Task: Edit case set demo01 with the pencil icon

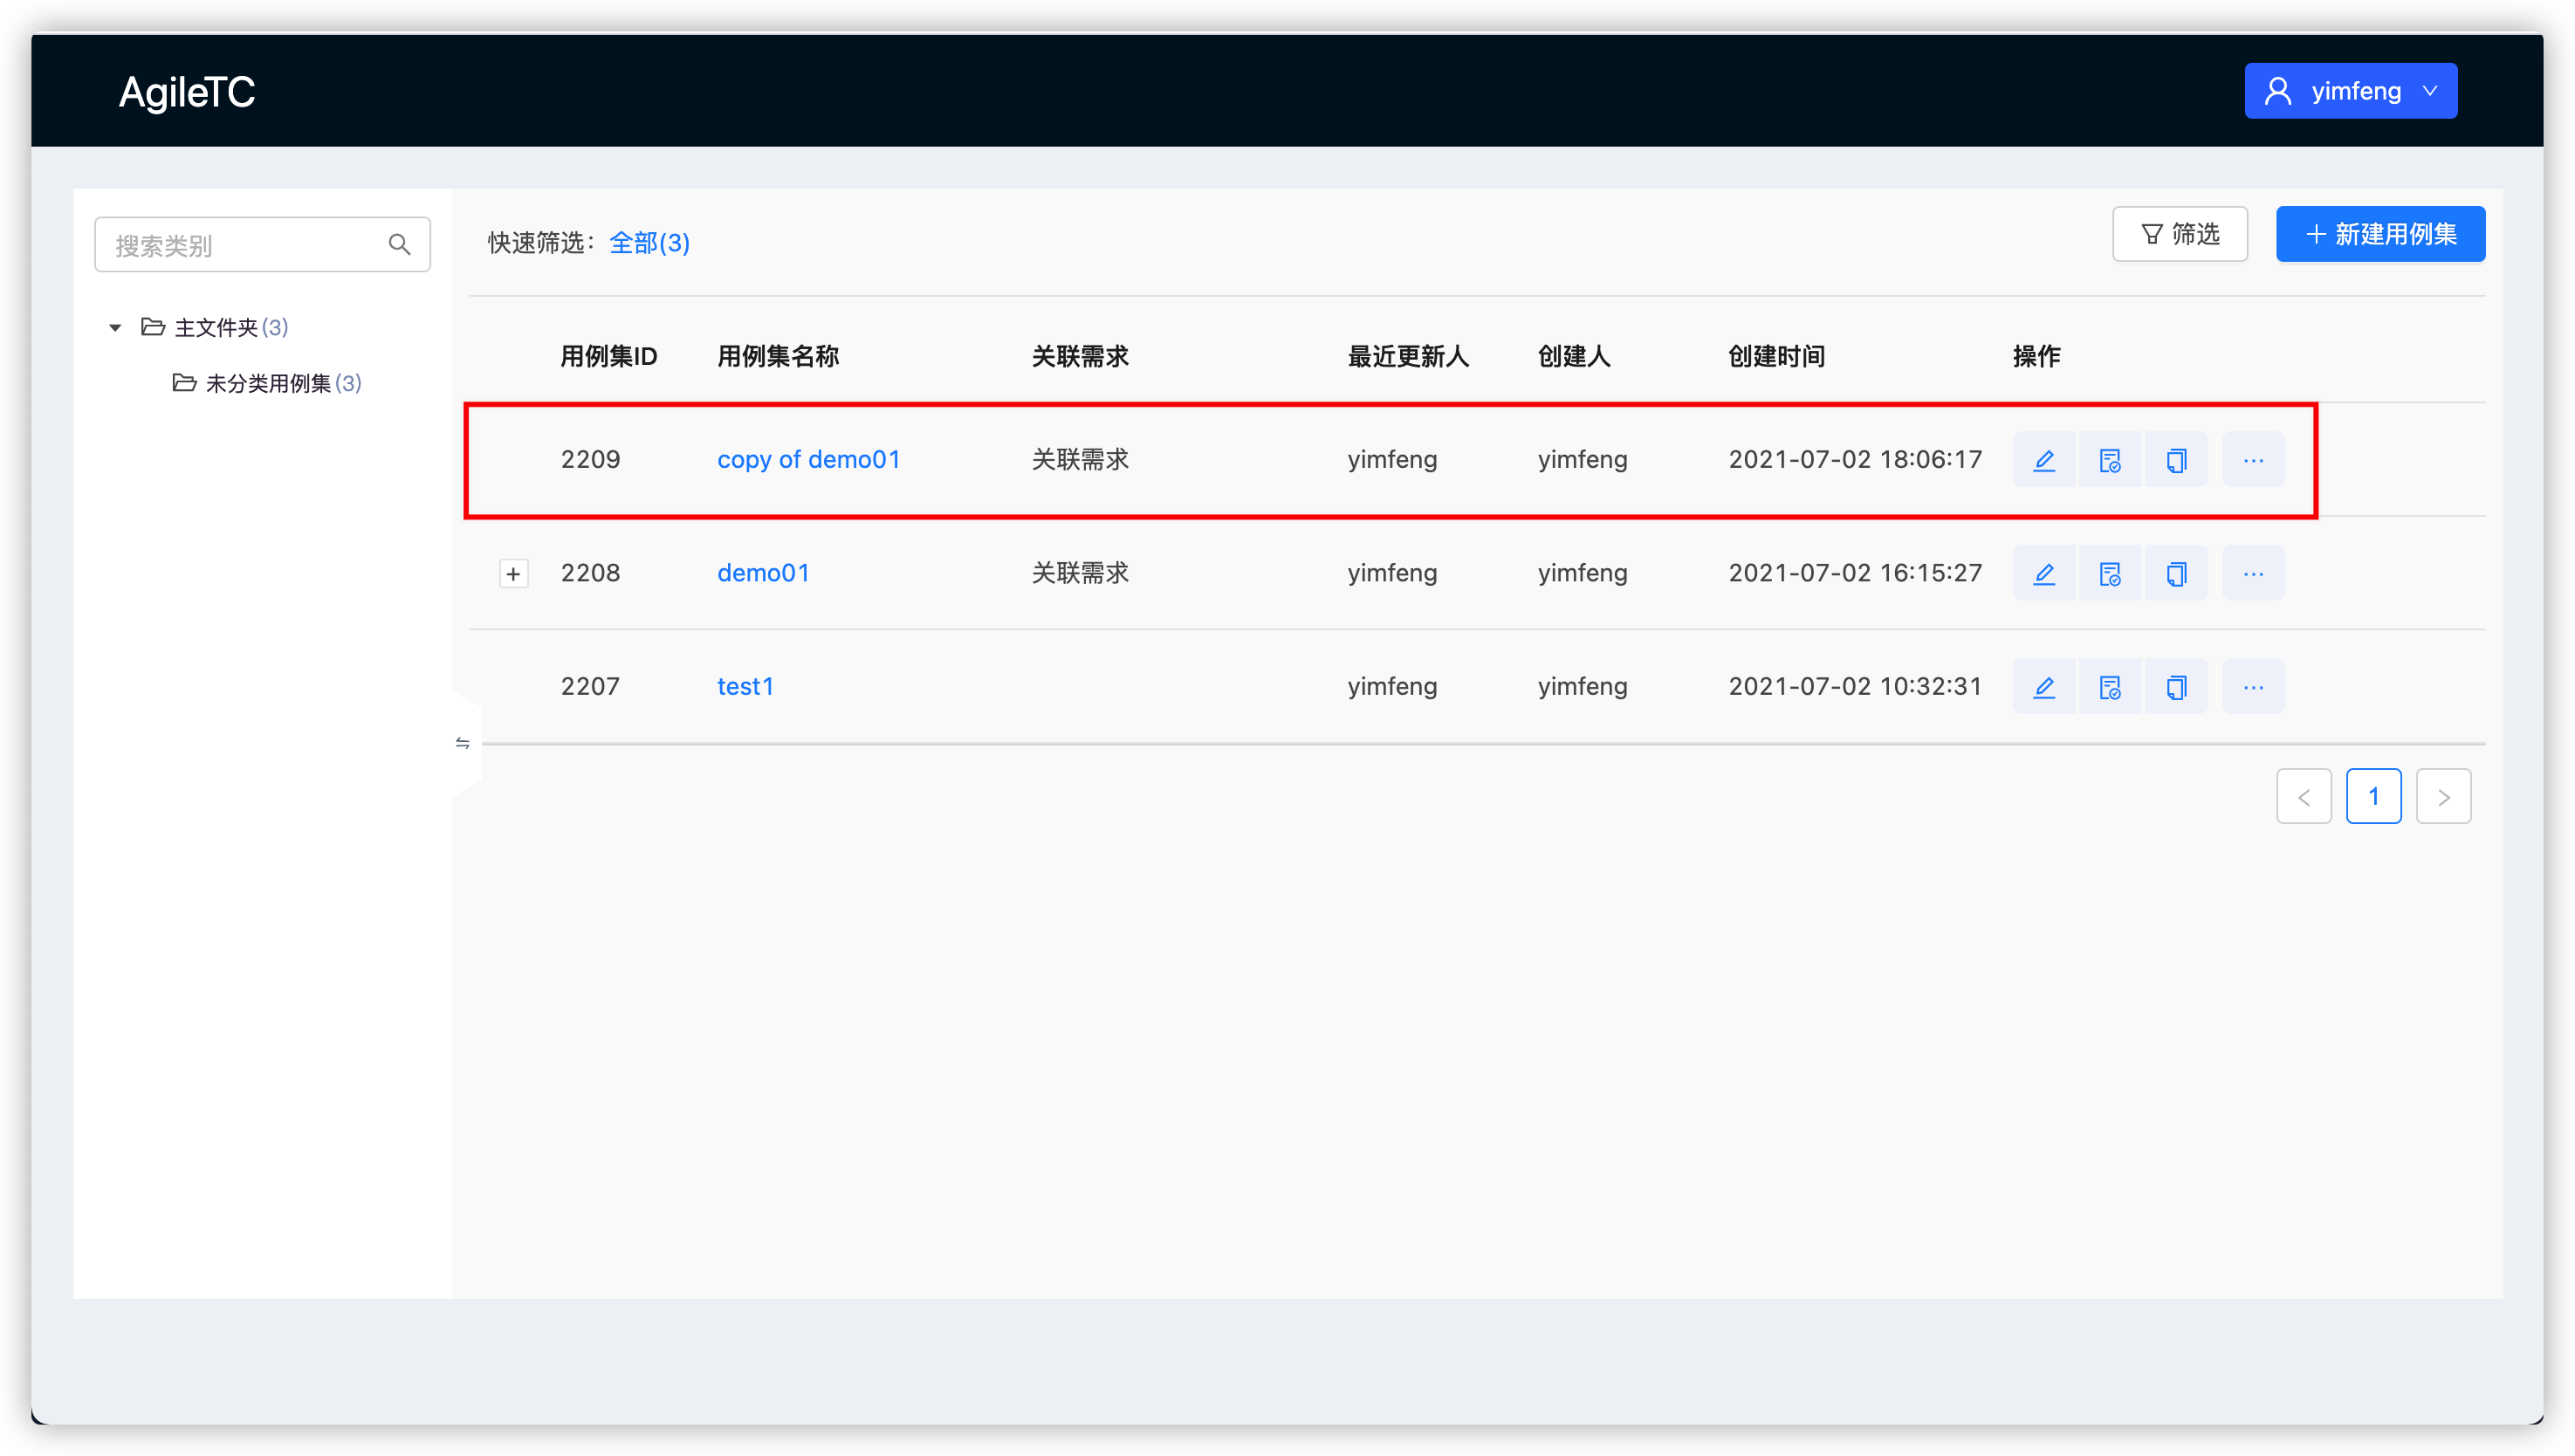Action: (2043, 574)
